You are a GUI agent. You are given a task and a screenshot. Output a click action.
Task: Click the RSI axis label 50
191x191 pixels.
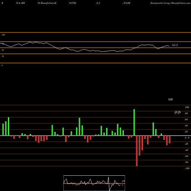coord(3,50)
